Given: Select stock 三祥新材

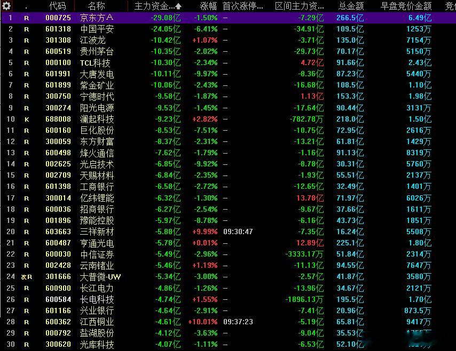Looking at the screenshot, I should point(97,232).
